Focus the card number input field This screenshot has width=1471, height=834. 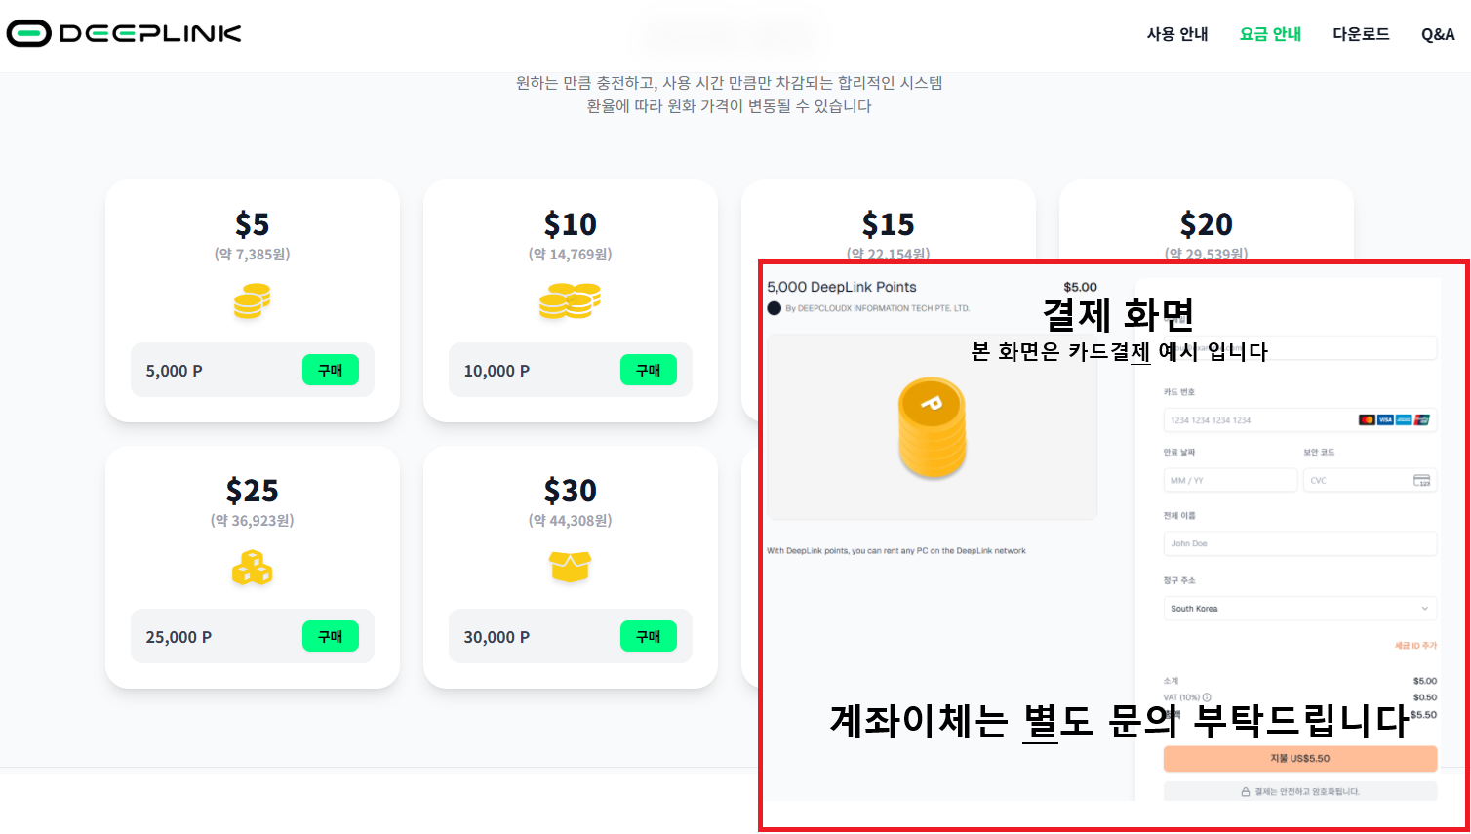[x=1258, y=420]
